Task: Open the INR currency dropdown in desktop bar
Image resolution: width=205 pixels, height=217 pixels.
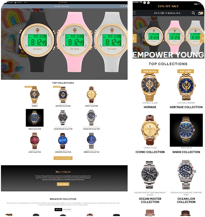Action: (x=26, y=3)
